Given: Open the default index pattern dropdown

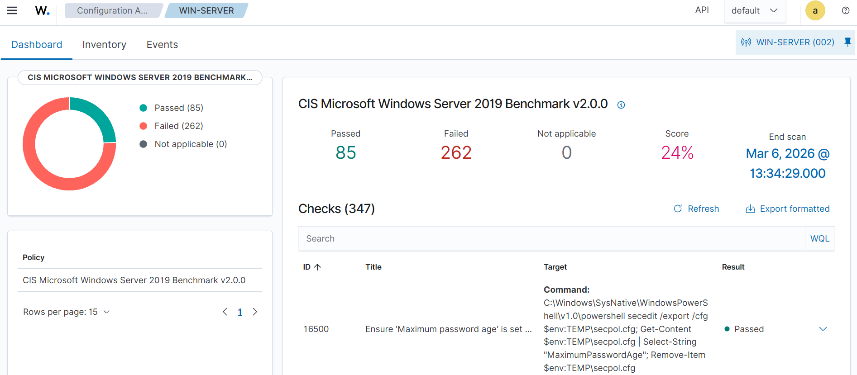Looking at the screenshot, I should pyautogui.click(x=755, y=11).
